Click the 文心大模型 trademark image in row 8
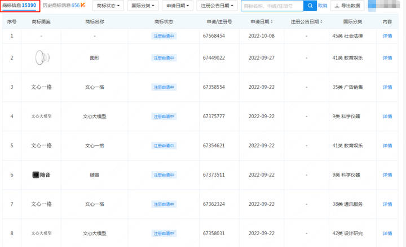 (x=41, y=233)
